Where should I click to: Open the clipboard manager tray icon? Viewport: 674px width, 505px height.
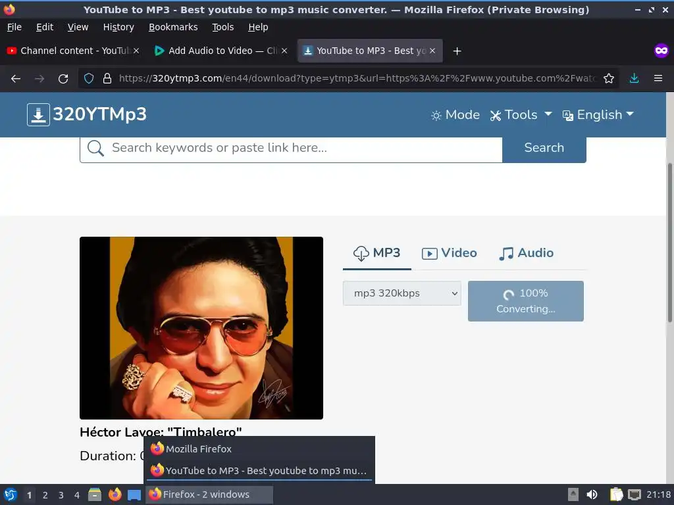tap(616, 494)
